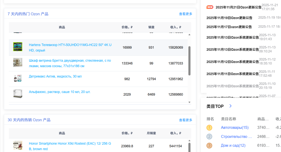Click 查看更多 for 30-day best sellers

[x=186, y=120]
